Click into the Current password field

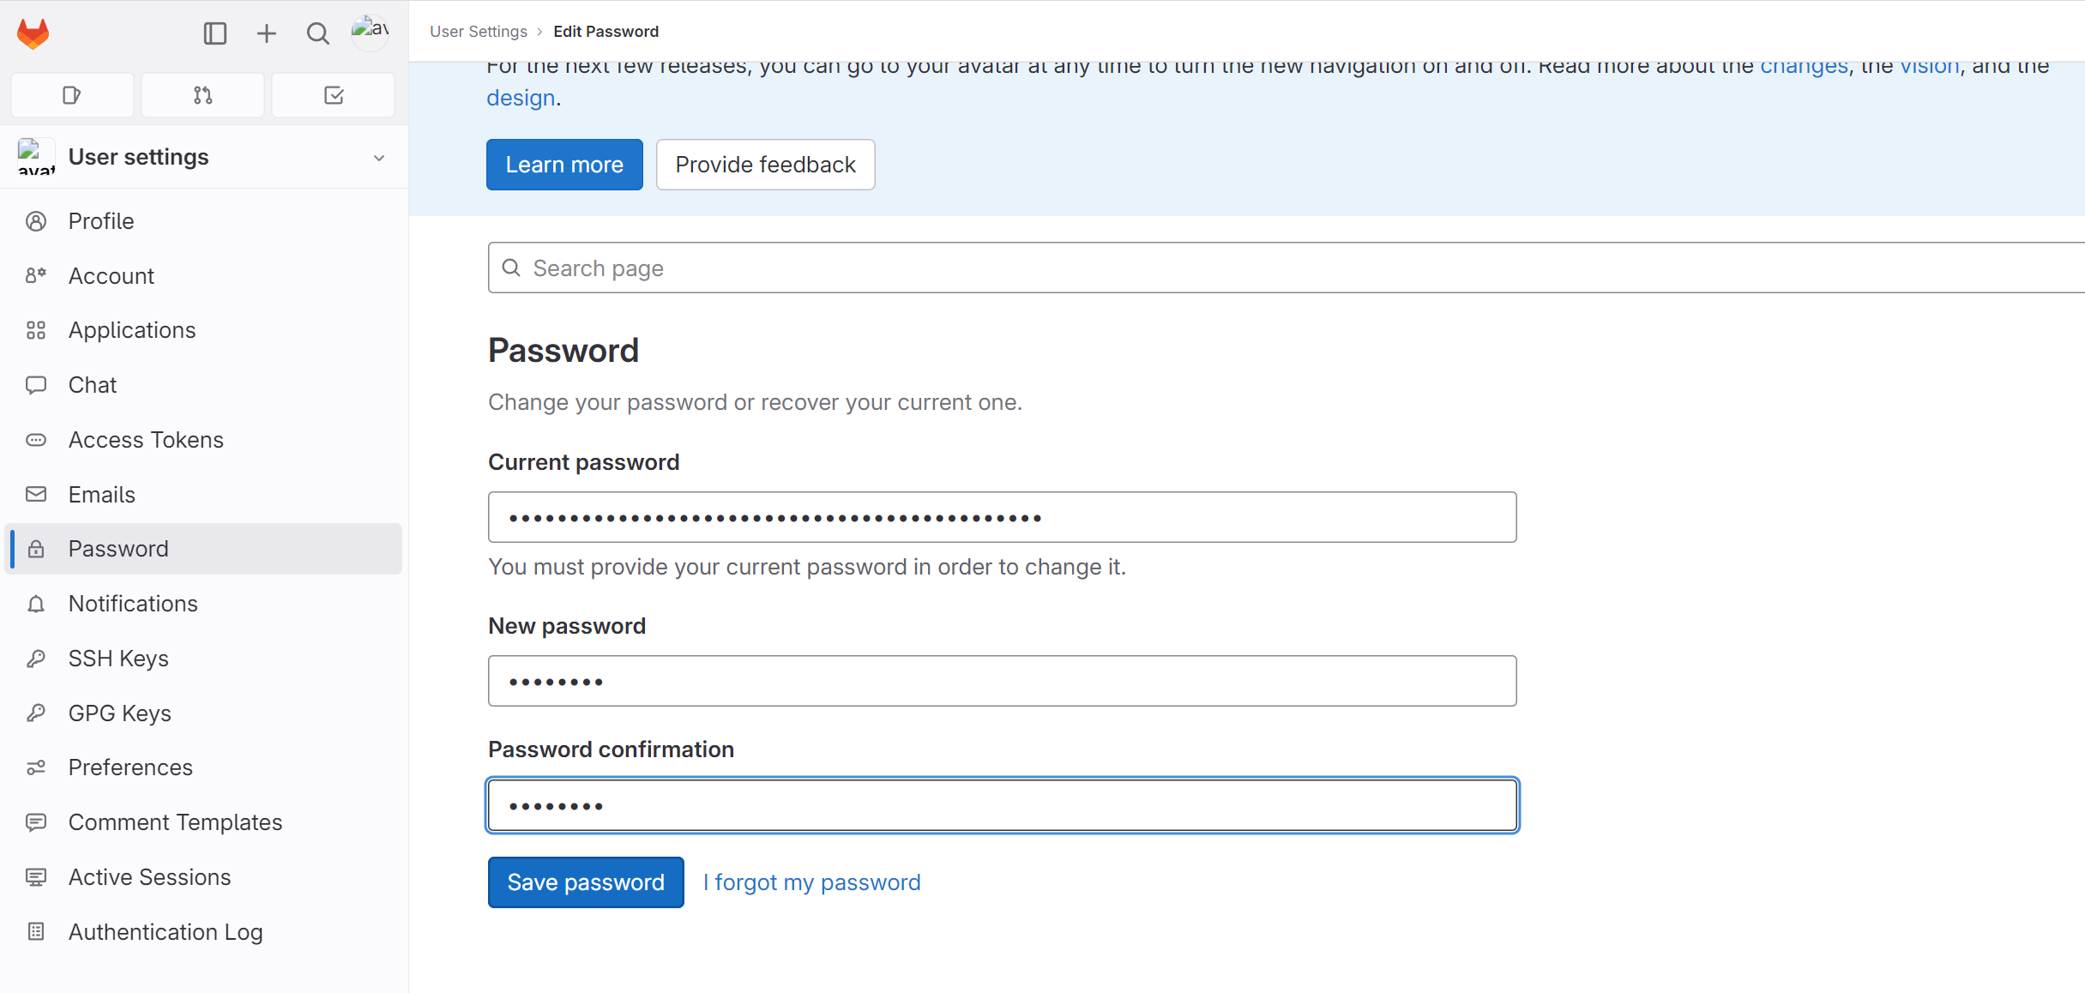click(x=1002, y=517)
